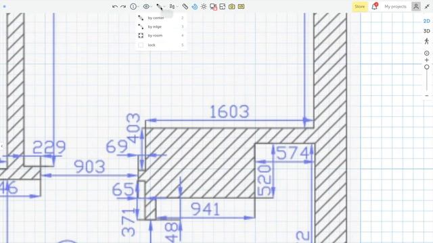This screenshot has width=433, height=243.
Task: Open the sun lighting settings
Action: click(x=204, y=6)
